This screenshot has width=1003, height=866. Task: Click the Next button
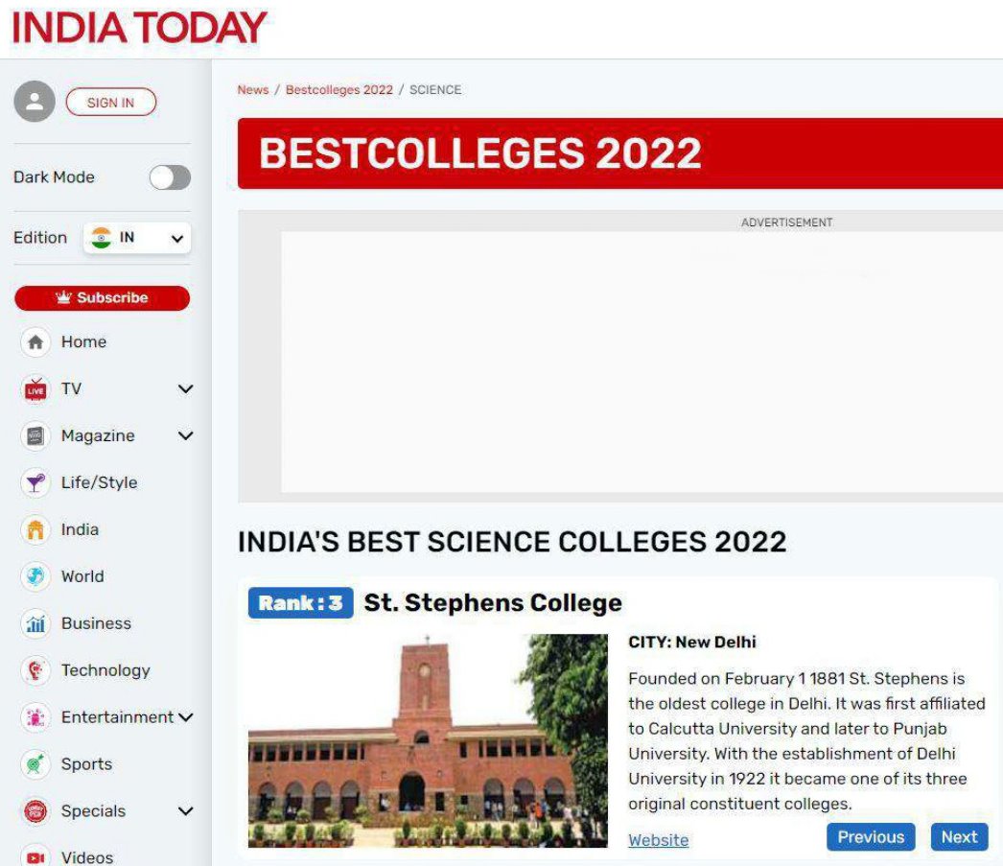[959, 836]
